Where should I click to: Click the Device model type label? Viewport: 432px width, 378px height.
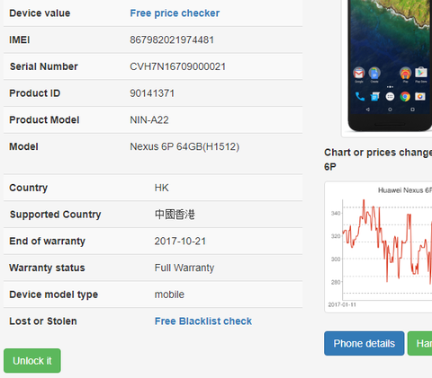tap(54, 294)
